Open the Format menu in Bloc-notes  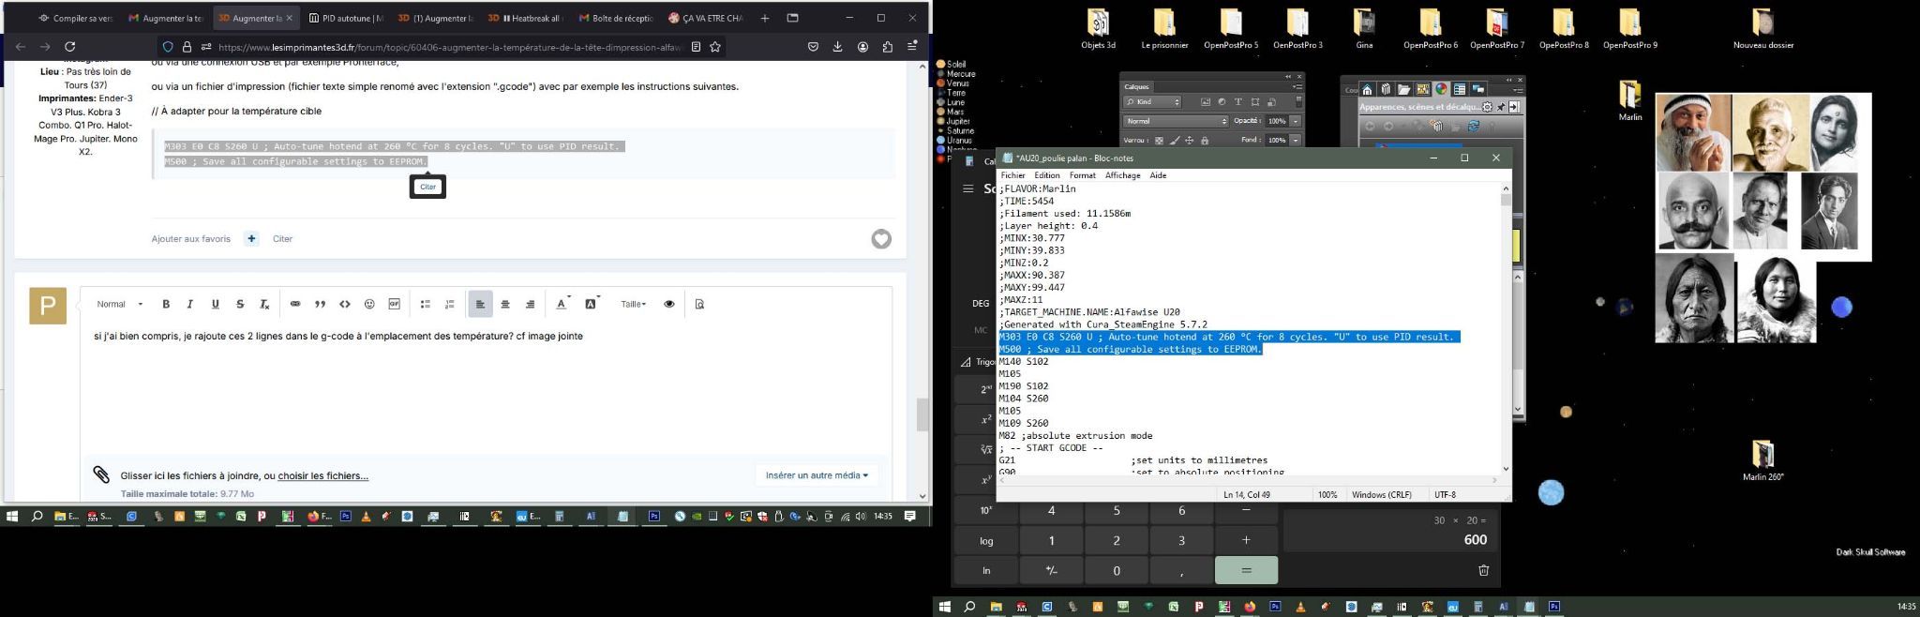[1082, 175]
